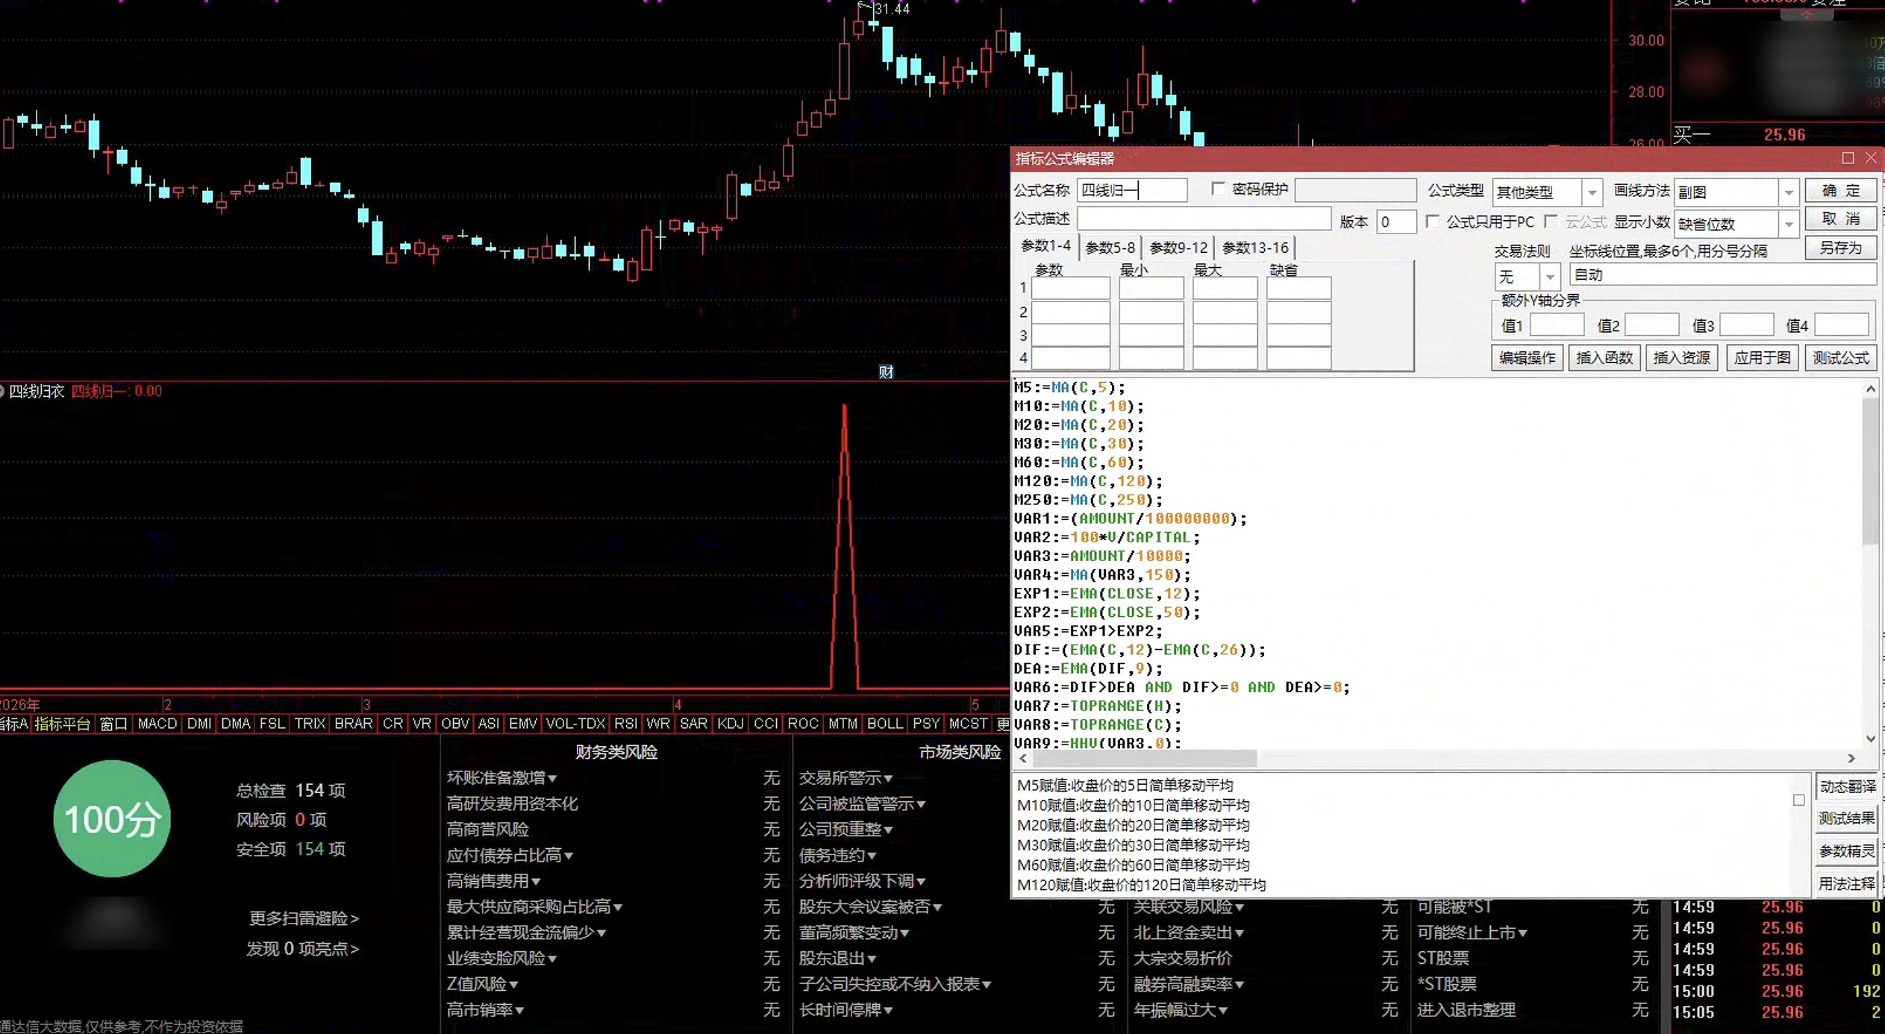Open the 公式类型 dropdown
Viewport: 1885px width, 1034px height.
click(1591, 192)
